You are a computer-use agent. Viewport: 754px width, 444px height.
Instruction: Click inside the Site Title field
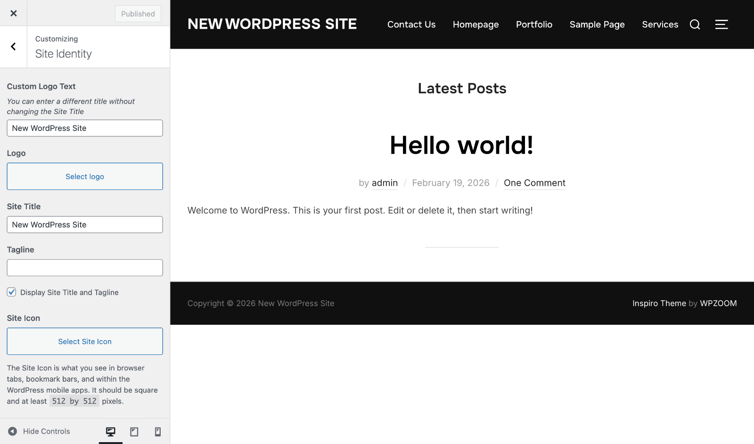click(x=84, y=224)
